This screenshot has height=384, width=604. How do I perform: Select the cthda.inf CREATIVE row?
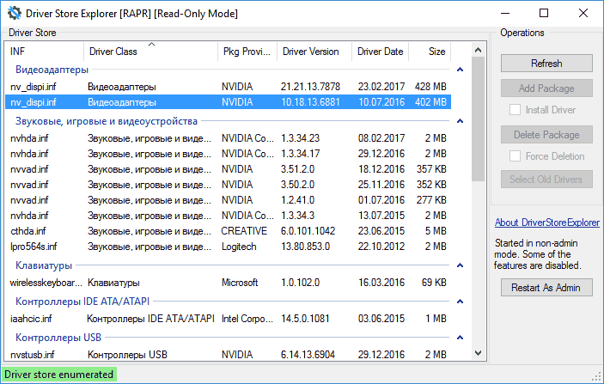(x=228, y=231)
